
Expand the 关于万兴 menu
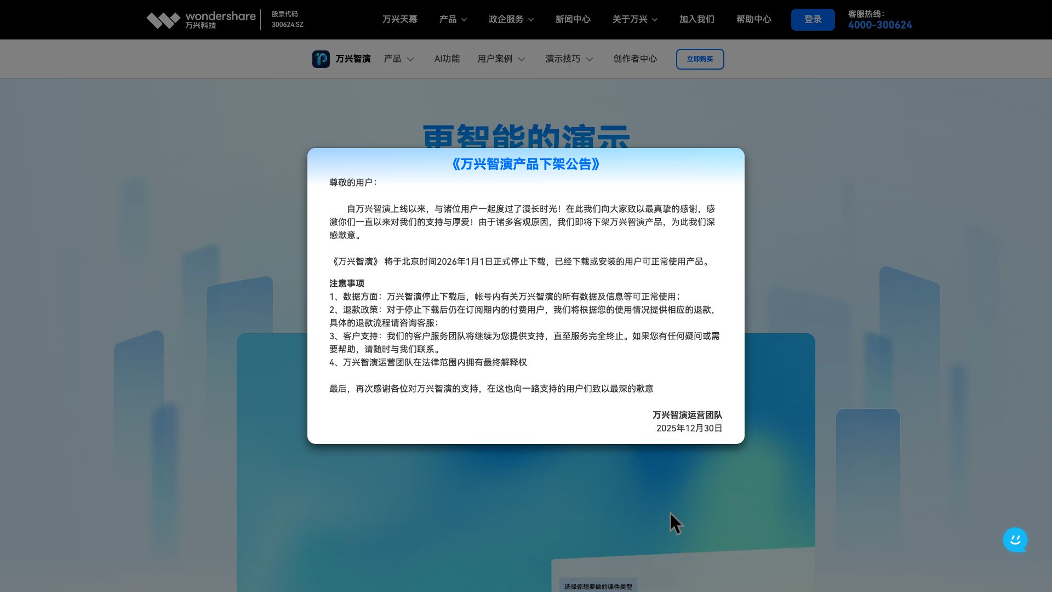point(634,19)
